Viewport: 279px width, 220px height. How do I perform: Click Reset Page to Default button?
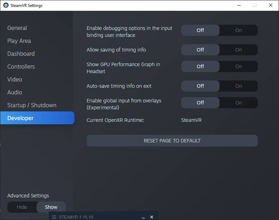point(172,141)
